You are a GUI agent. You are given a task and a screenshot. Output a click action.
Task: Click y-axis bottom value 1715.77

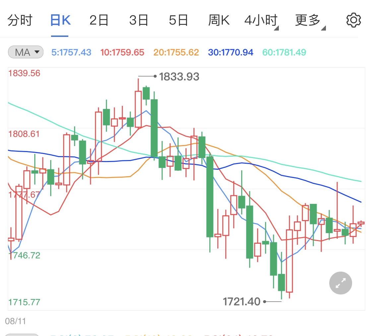coord(24,302)
